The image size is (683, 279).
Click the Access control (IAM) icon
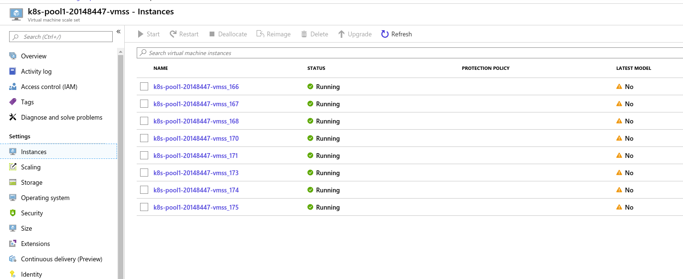[x=13, y=87]
